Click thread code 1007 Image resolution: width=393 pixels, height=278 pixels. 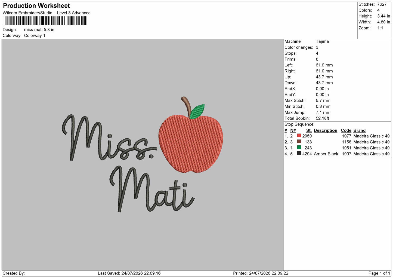[x=347, y=154]
